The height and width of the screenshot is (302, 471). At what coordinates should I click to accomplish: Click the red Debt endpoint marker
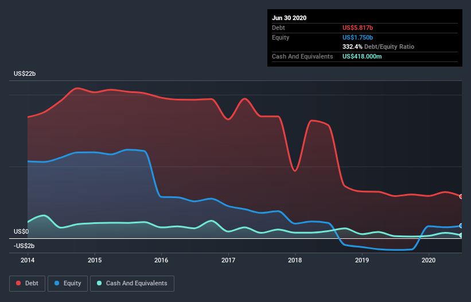tap(461, 196)
